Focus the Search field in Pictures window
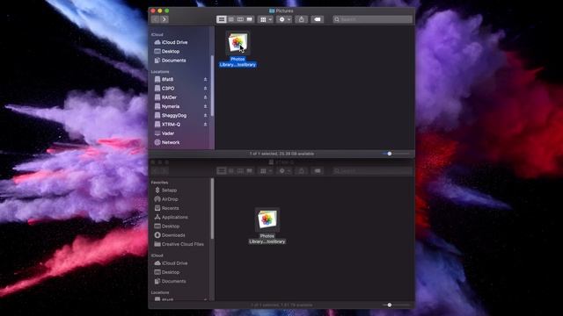Viewport: 563px width, 316px height. [x=372, y=19]
